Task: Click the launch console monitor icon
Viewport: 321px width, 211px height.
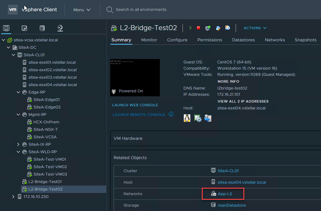Action: coord(208,28)
